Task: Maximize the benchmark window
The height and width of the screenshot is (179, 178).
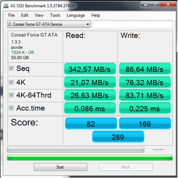Action: click(155, 5)
